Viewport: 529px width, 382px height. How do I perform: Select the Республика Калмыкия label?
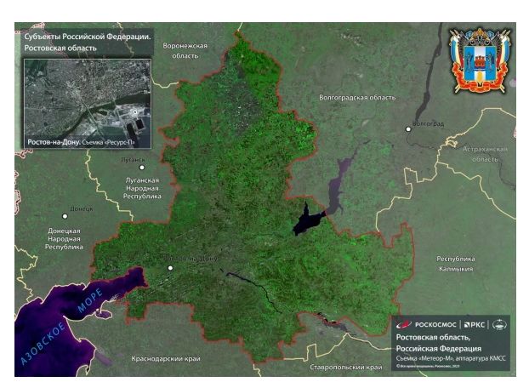click(x=455, y=263)
